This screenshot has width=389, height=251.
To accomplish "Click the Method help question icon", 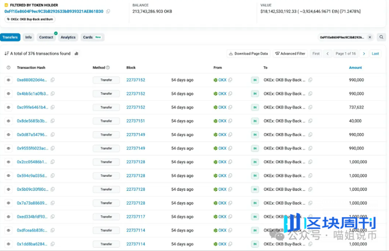I will [108, 67].
